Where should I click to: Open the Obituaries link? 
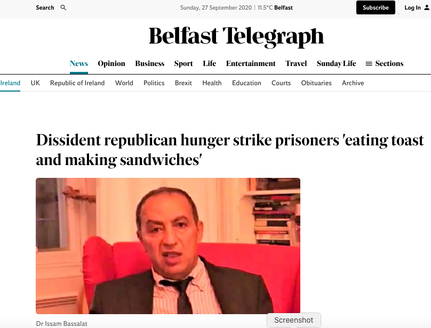pyautogui.click(x=316, y=83)
